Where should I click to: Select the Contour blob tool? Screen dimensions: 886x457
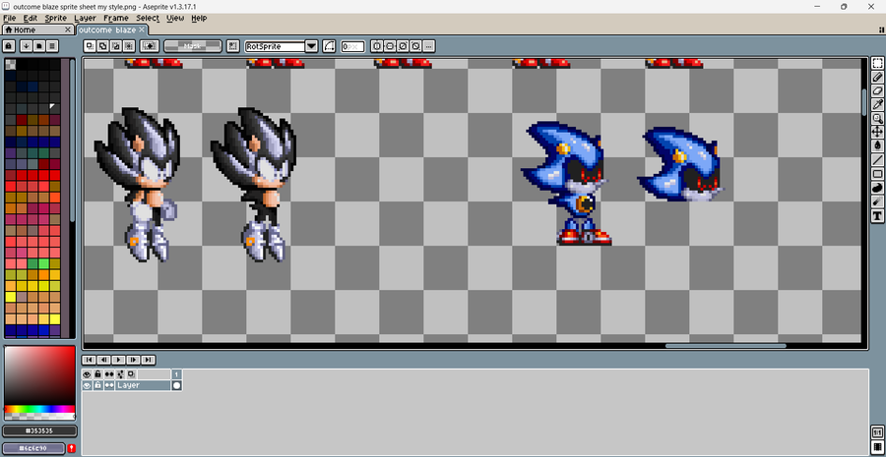pos(877,188)
